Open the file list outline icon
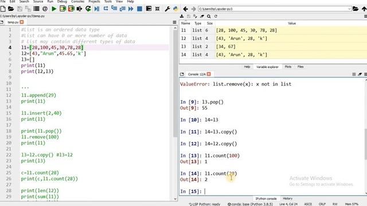 (36, 9)
